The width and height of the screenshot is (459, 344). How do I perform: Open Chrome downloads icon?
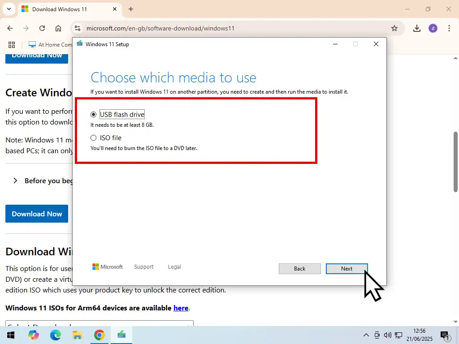click(417, 28)
